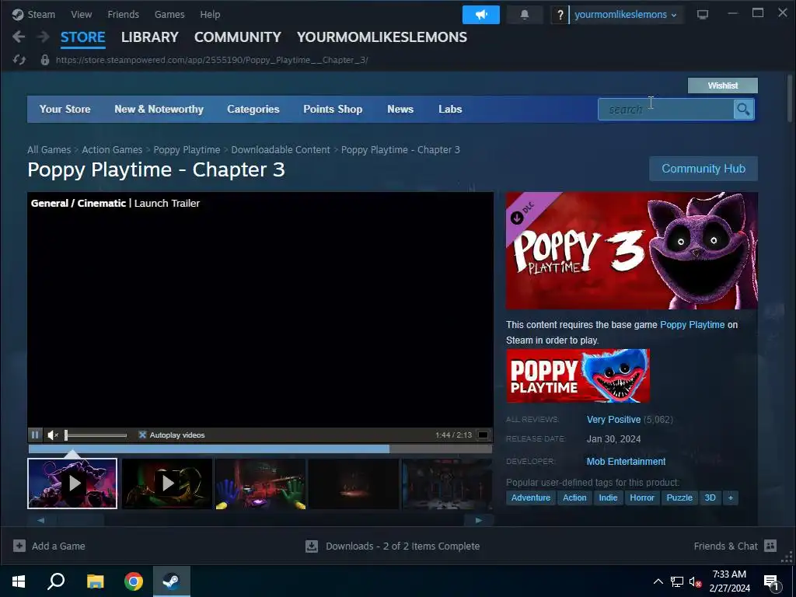Reload the store page
Screen dimensions: 796x597
tap(19, 60)
